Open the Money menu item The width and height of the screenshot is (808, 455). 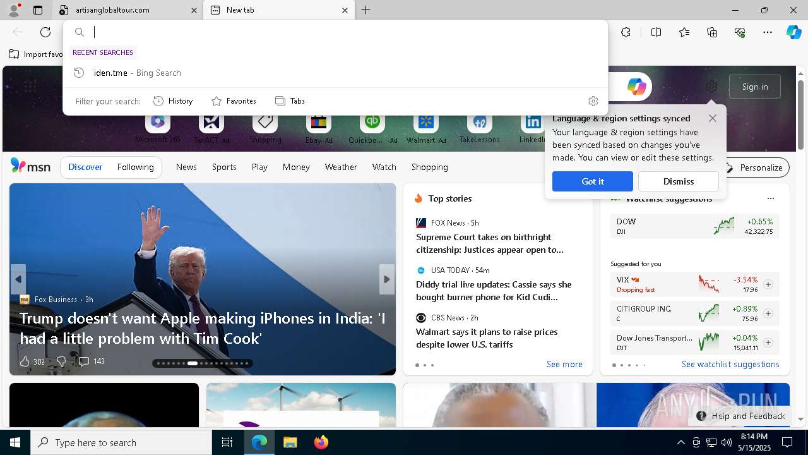[x=296, y=167]
